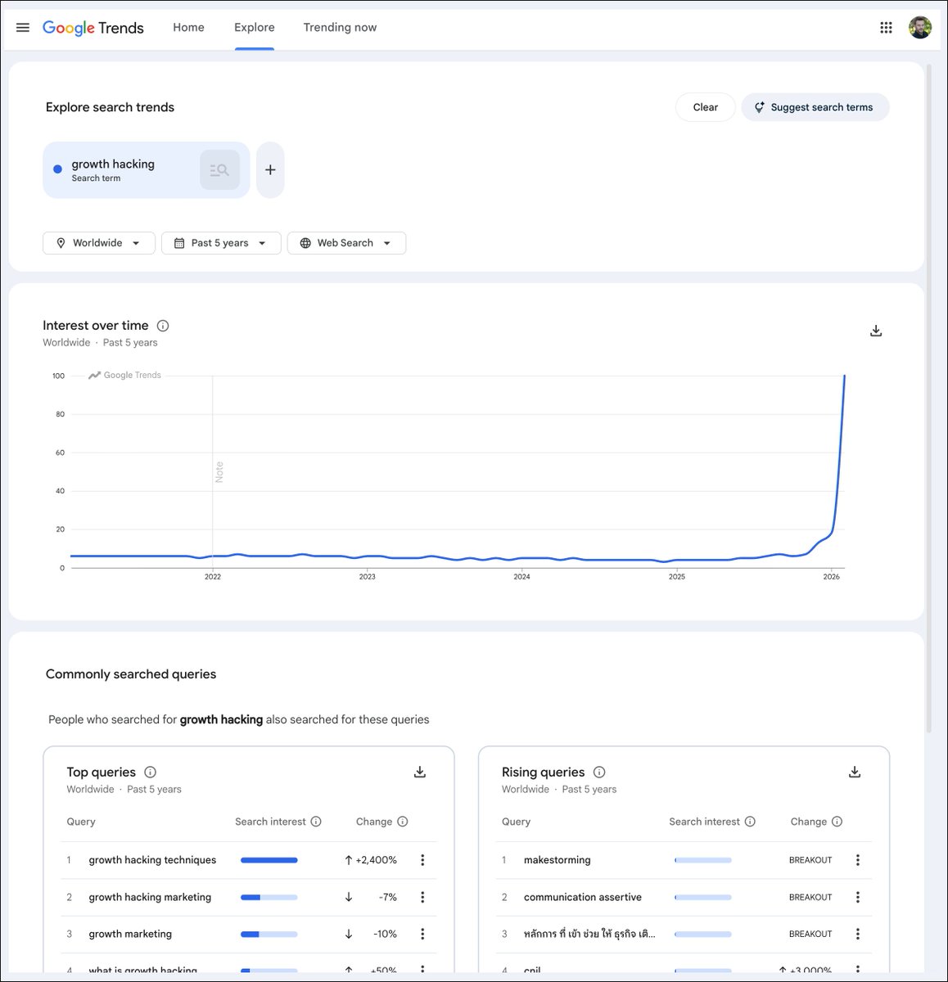Select the Thai rising query row
Viewport: 948px width, 982px height.
click(589, 934)
